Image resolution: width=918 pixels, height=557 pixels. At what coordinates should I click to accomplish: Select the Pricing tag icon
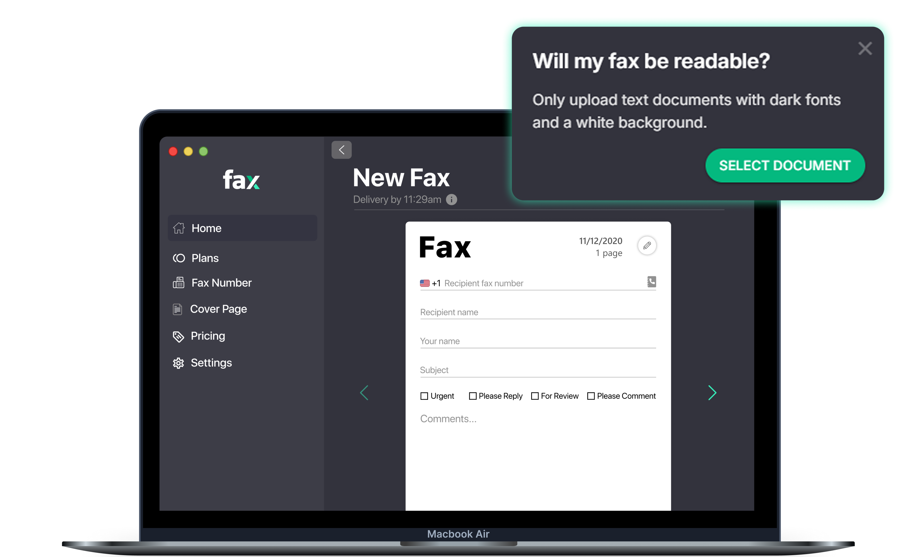178,336
